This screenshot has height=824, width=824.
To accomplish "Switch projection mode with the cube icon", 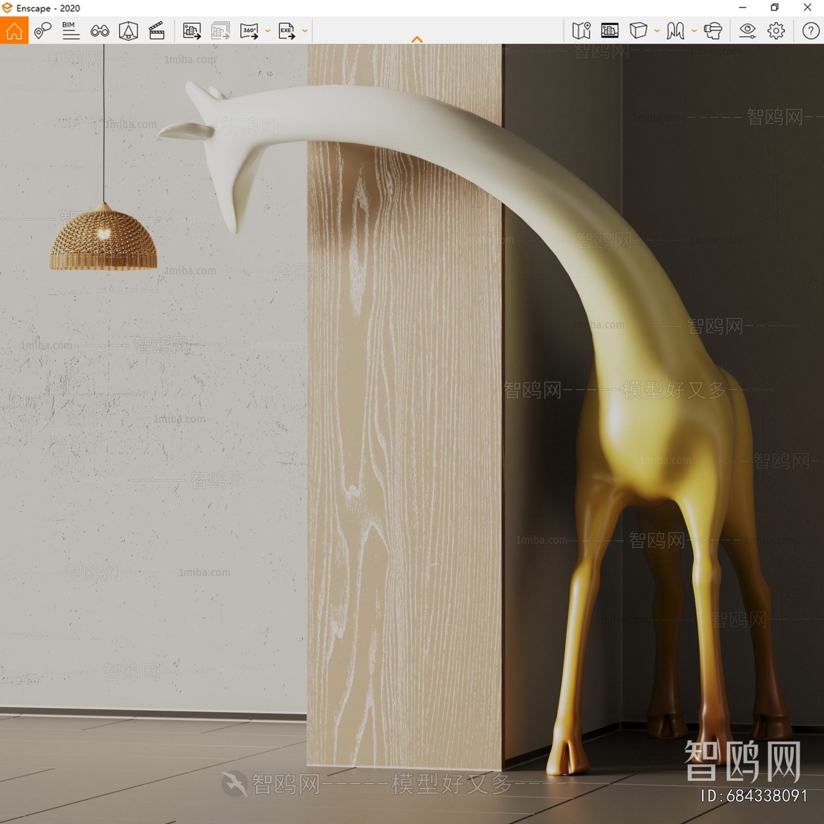I will pos(638,30).
